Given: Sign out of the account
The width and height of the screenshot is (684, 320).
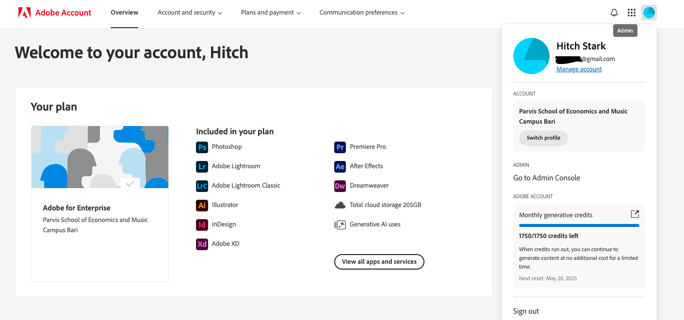Looking at the screenshot, I should click(526, 311).
